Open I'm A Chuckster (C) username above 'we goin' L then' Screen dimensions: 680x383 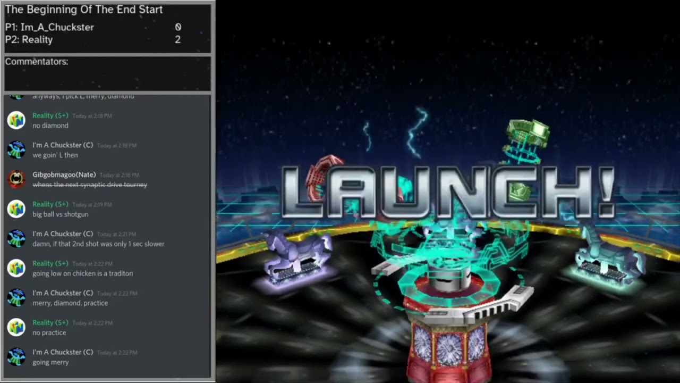tap(63, 145)
